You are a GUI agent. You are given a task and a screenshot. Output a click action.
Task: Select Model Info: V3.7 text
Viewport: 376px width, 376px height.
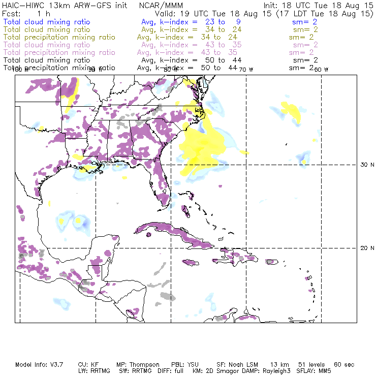pos(38,365)
